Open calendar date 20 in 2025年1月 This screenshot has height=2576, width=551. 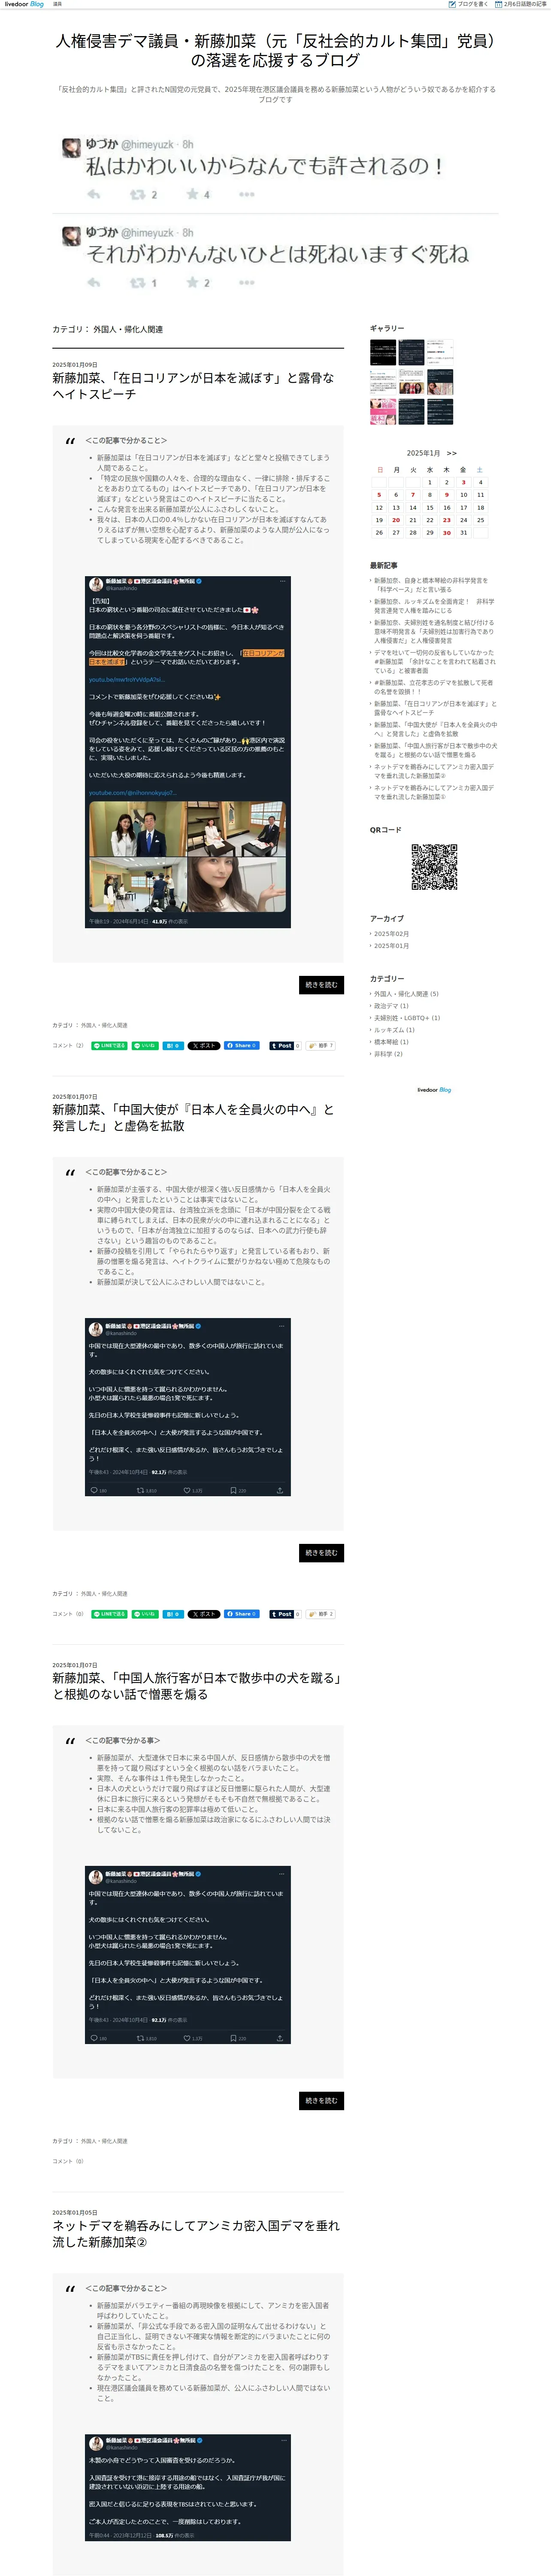coord(396,520)
